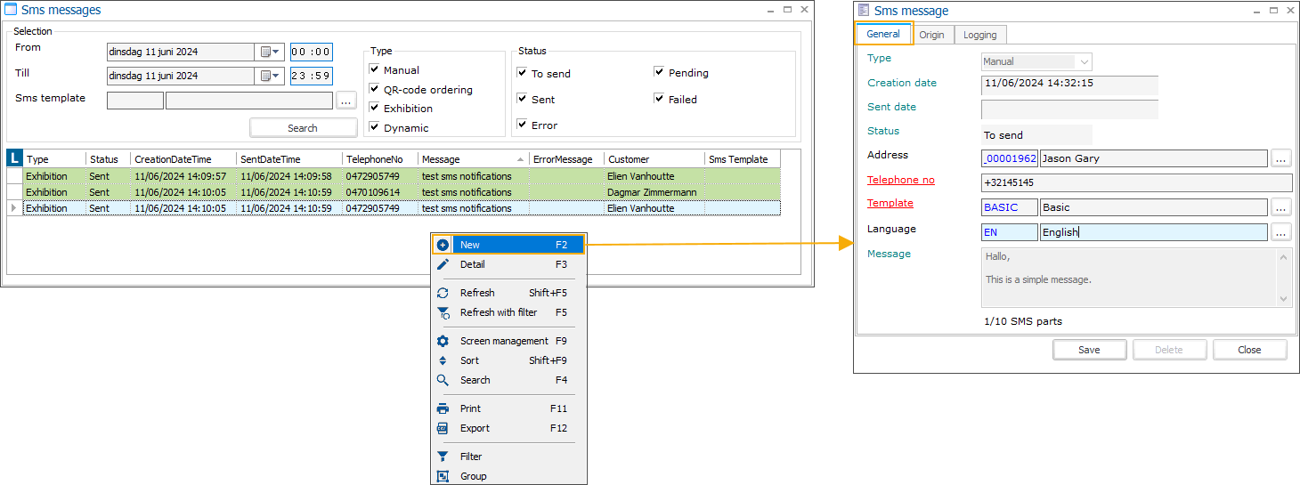The width and height of the screenshot is (1300, 485).
Task: Open the Logging tab
Action: pyautogui.click(x=979, y=35)
